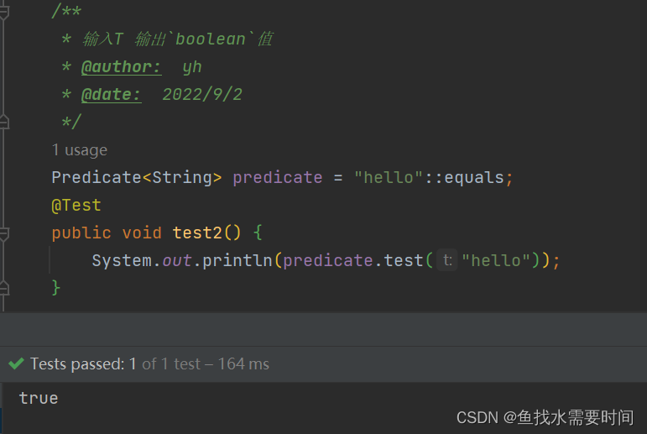Click the fold marker at test2's closing brace
This screenshot has height=434, width=647.
click(3, 288)
